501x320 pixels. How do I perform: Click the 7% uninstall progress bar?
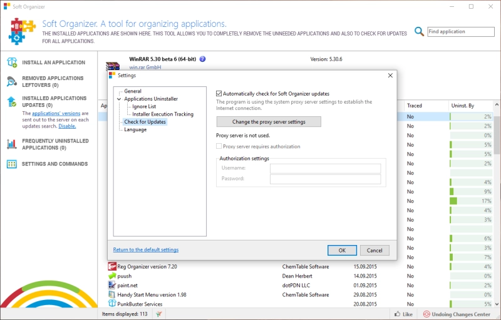(x=471, y=257)
